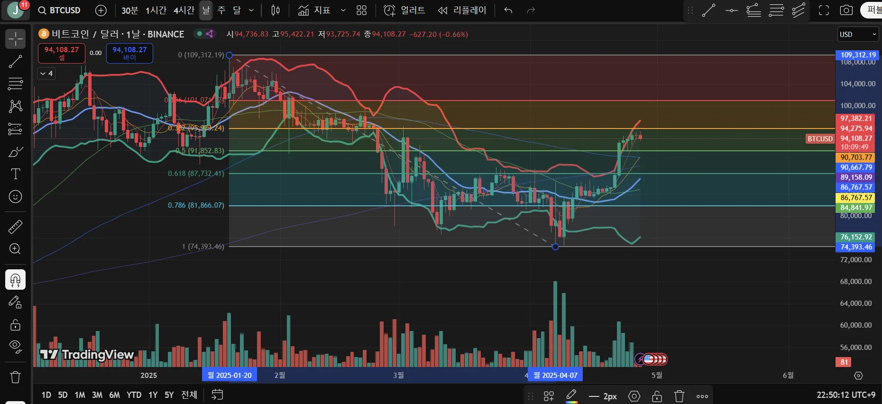Undo the last chart action

508,10
